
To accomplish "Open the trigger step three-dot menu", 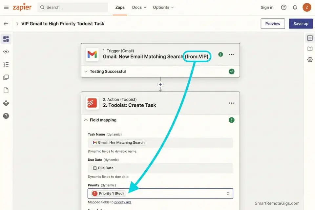I will pyautogui.click(x=231, y=54).
